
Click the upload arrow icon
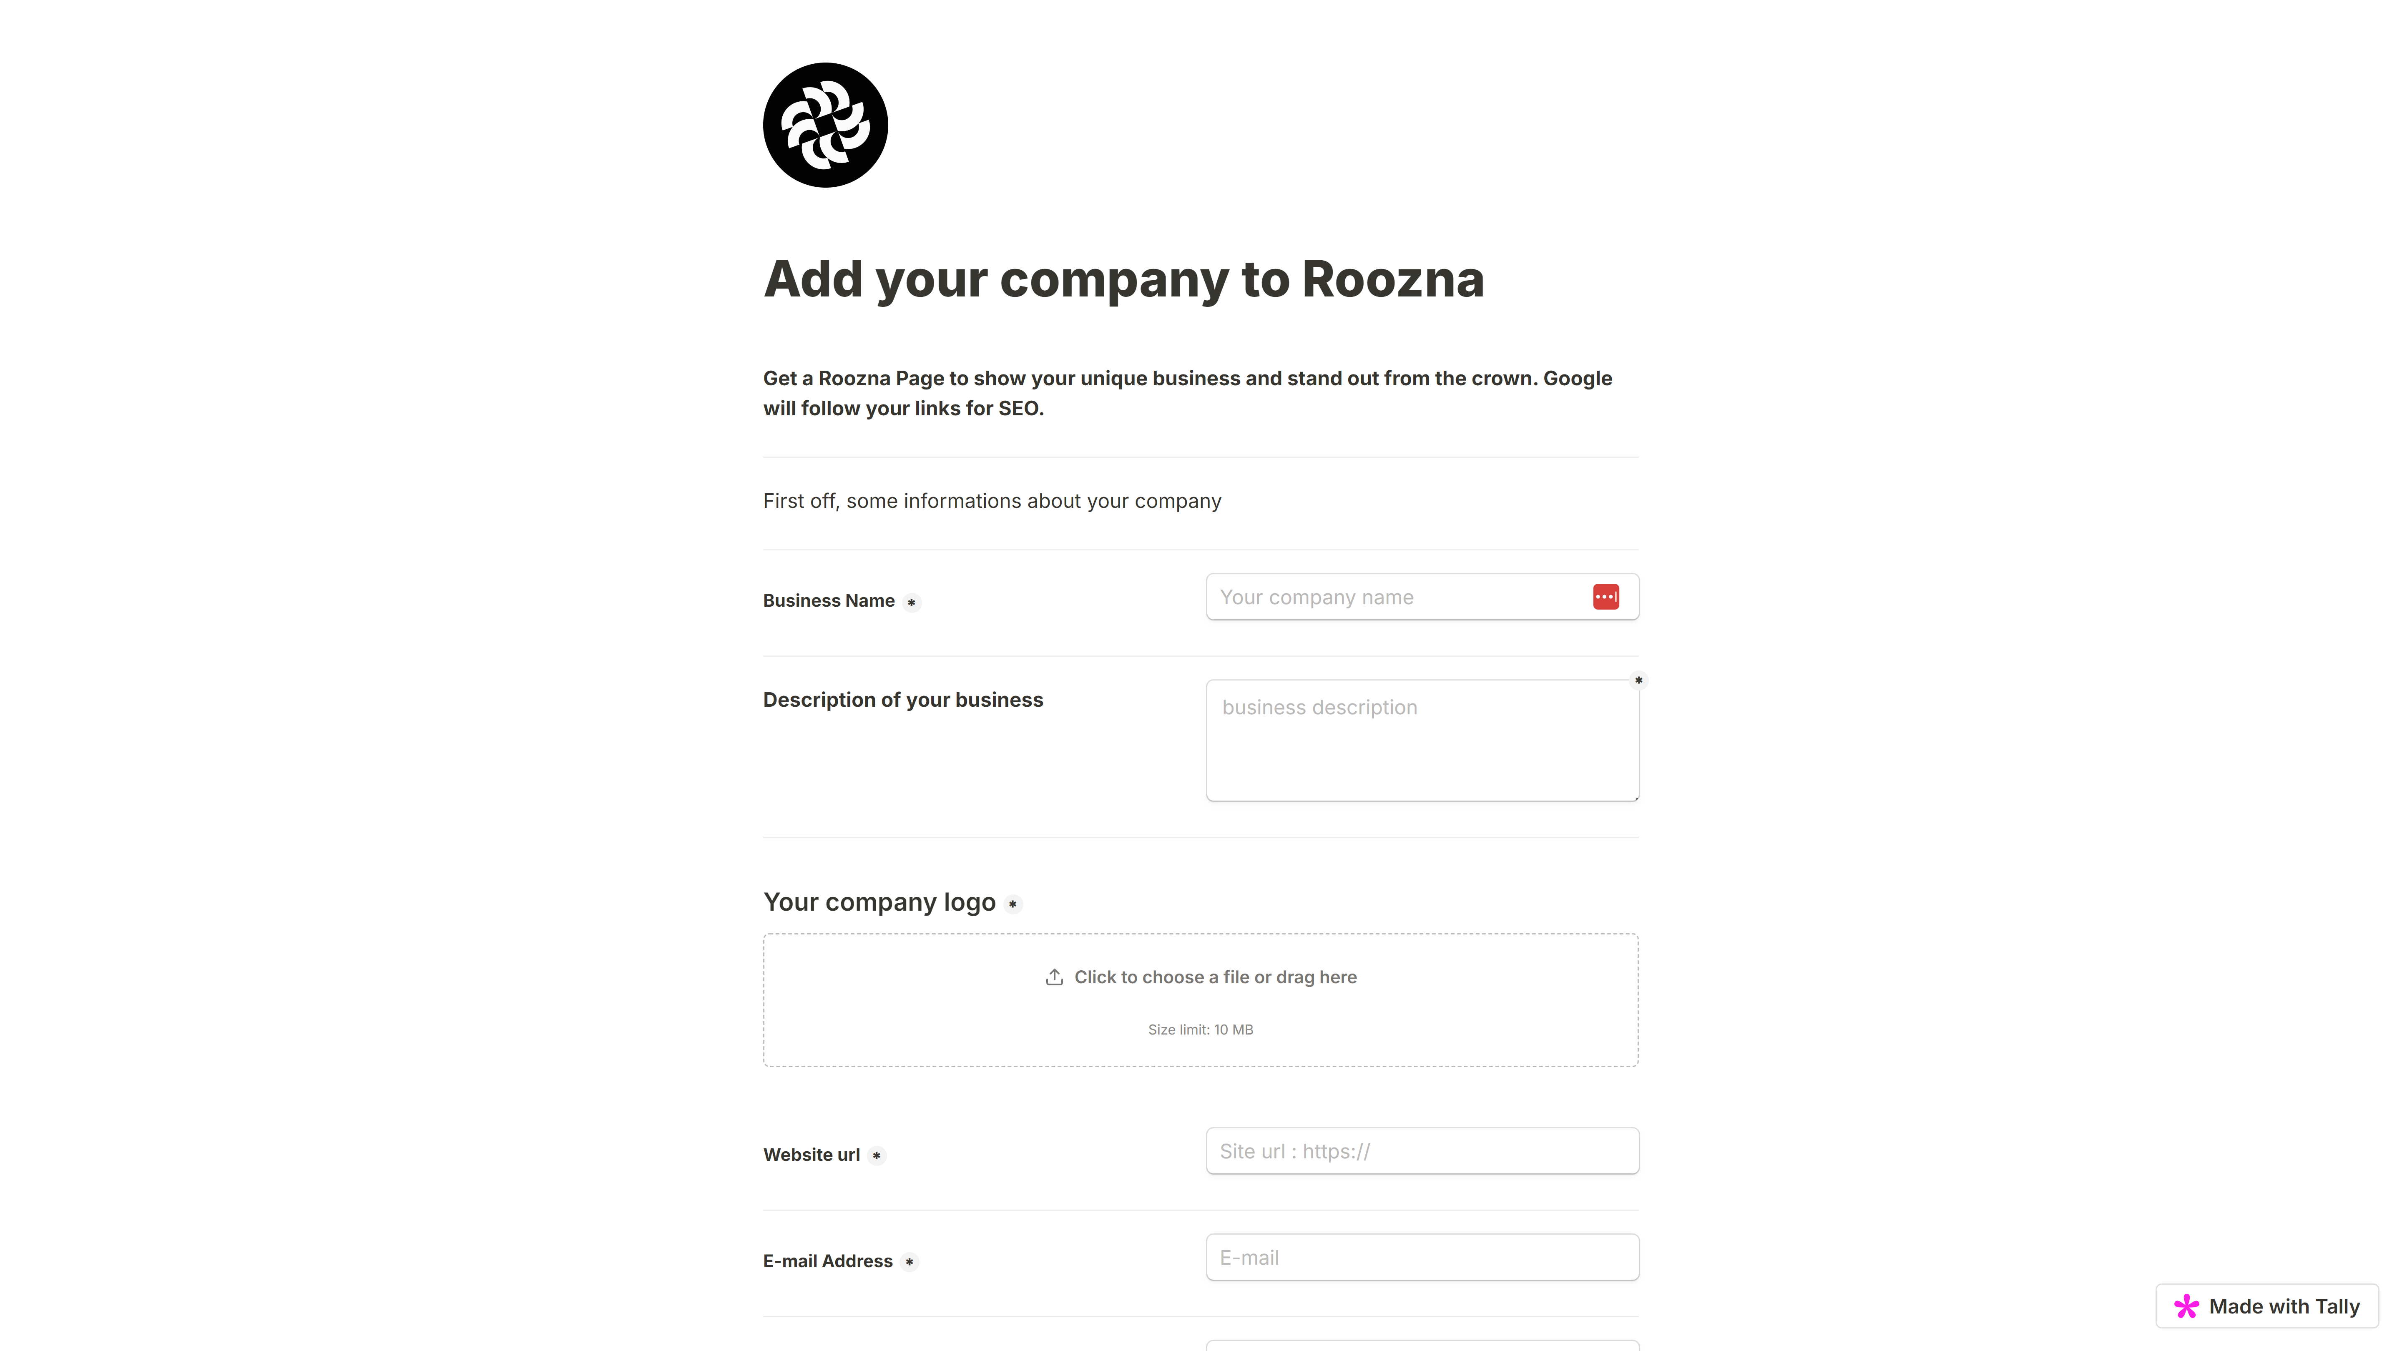[x=1054, y=977]
